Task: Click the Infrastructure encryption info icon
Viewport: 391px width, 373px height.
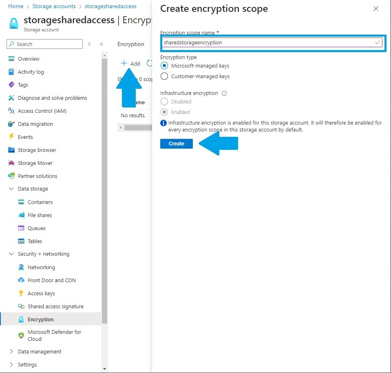Action: coord(224,93)
